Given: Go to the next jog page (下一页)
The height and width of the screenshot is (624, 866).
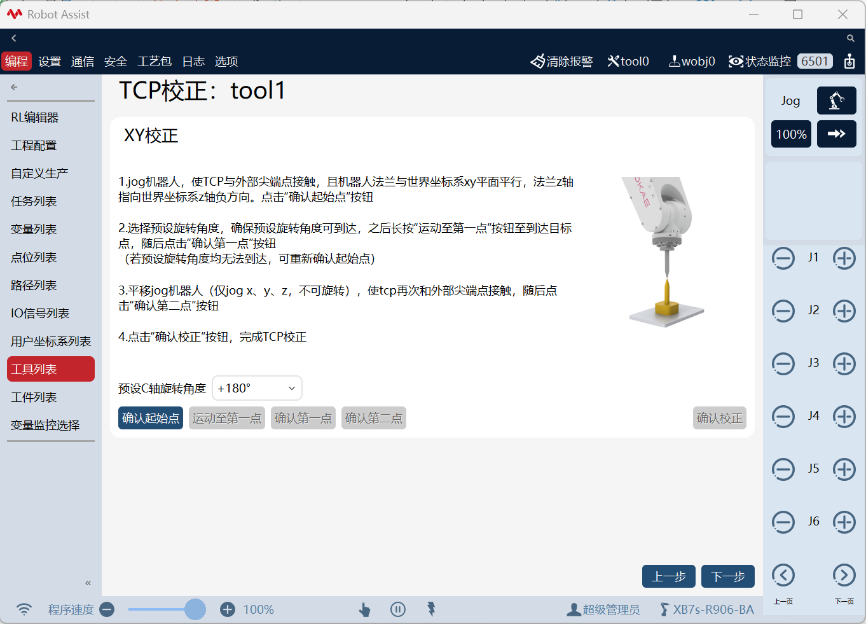Looking at the screenshot, I should (844, 576).
